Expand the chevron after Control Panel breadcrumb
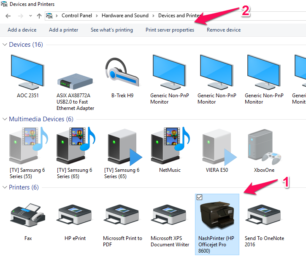This screenshot has height=280, width=306. 97,16
